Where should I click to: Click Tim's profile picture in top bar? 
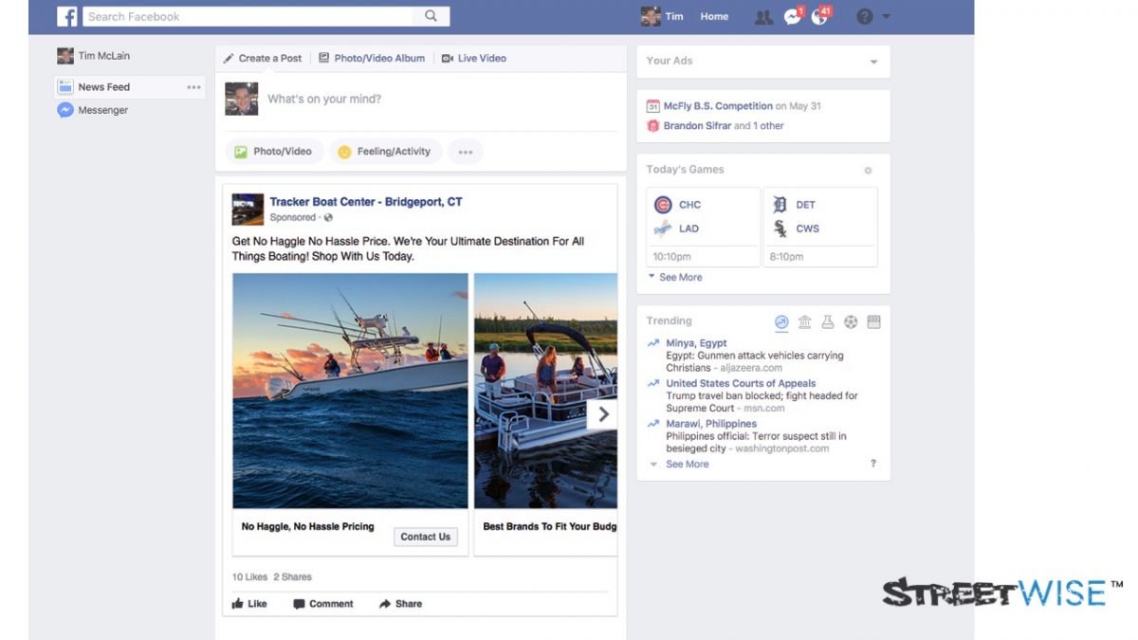(651, 16)
